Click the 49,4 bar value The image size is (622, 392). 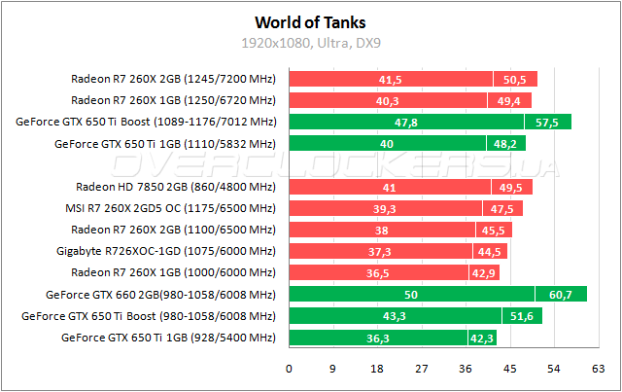(509, 101)
